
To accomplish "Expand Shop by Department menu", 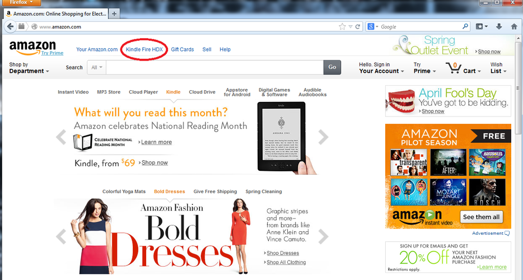I will [x=29, y=68].
